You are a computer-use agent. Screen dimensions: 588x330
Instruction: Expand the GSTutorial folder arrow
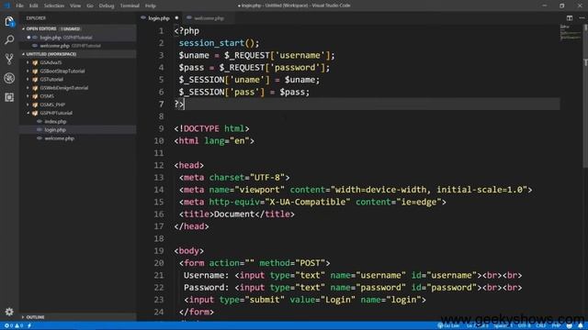coord(28,80)
